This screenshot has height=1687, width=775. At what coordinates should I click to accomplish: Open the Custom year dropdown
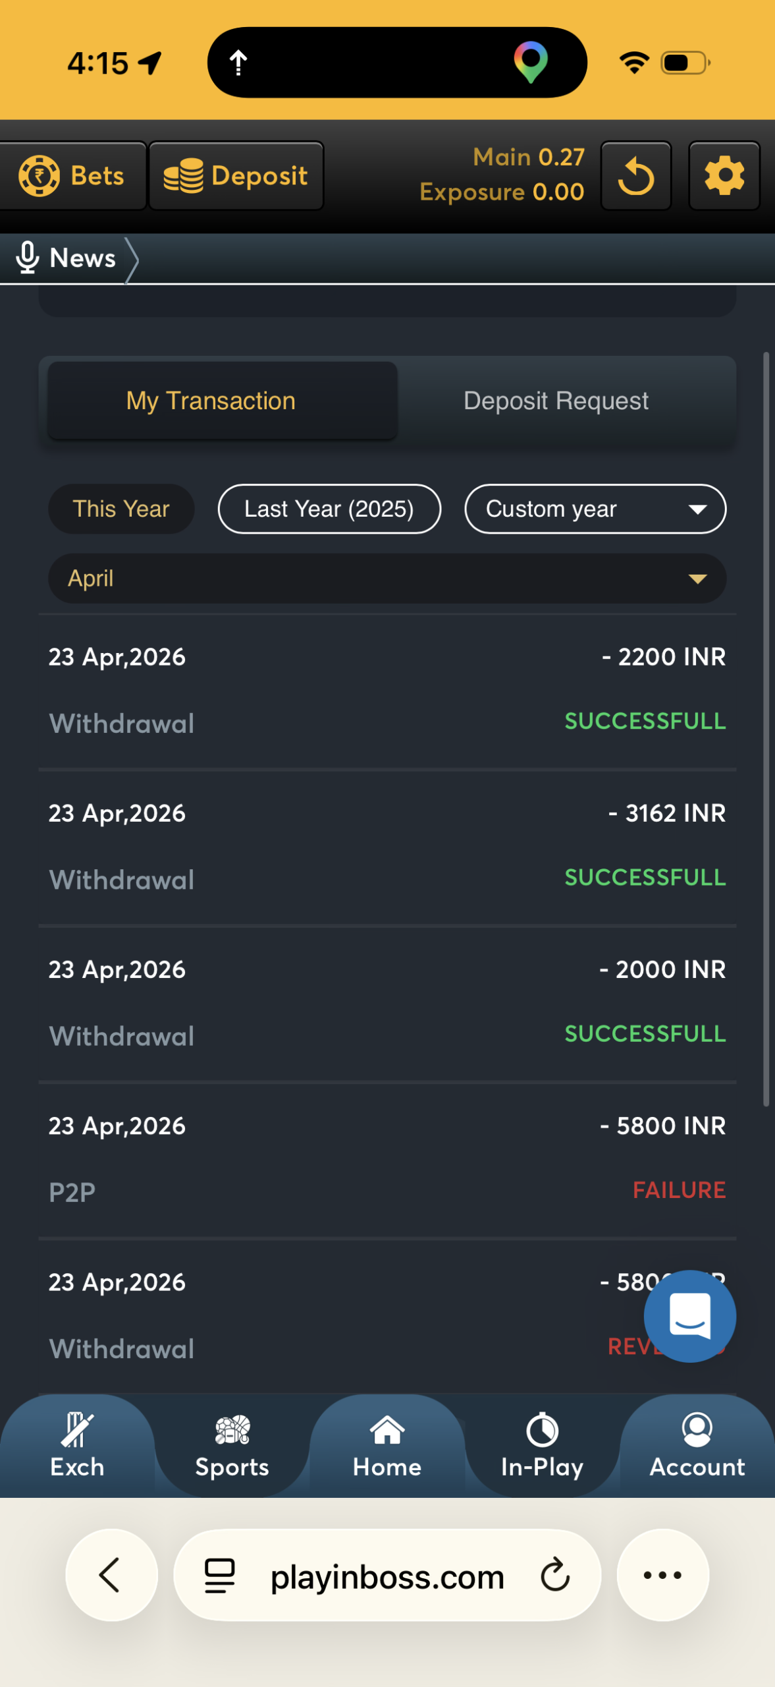coord(595,509)
